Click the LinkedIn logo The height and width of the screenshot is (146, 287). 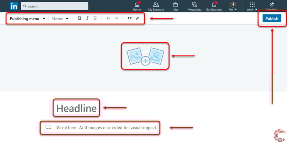click(x=14, y=6)
